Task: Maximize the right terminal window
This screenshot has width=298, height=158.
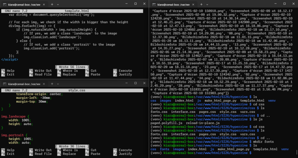Action: coord(284,3)
